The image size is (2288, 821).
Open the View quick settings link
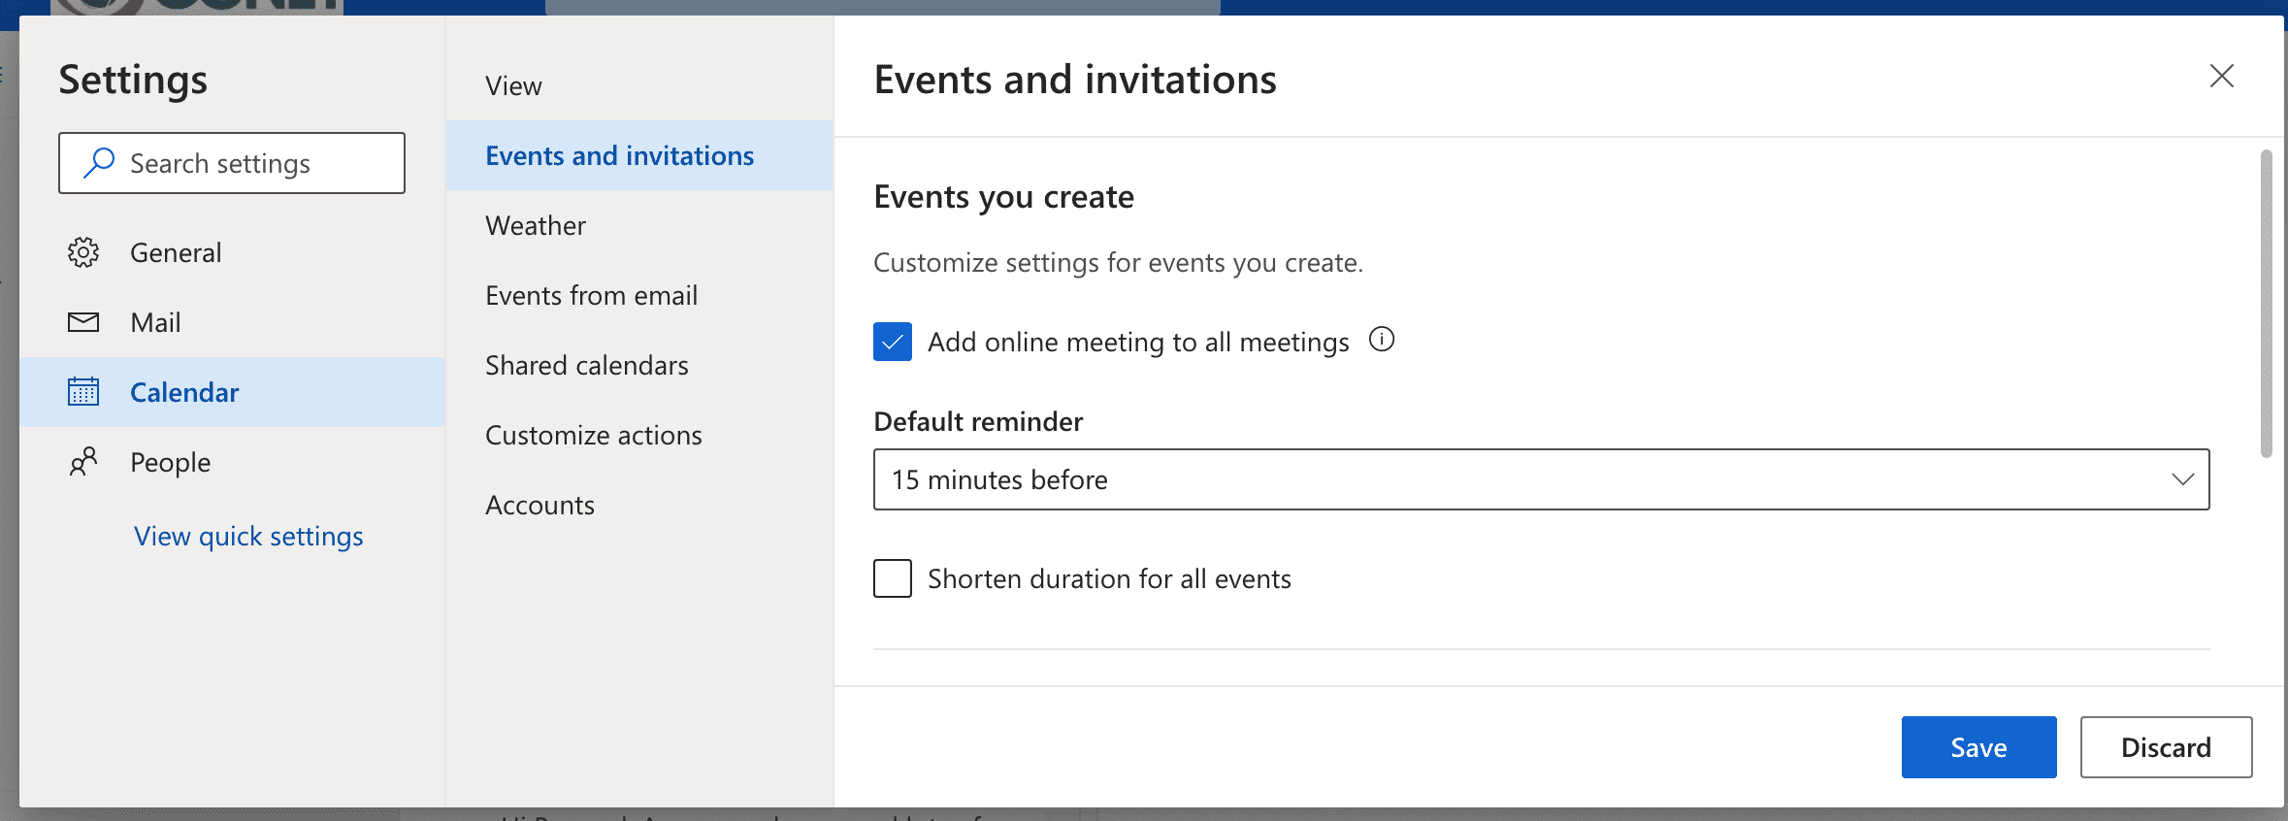(x=248, y=536)
